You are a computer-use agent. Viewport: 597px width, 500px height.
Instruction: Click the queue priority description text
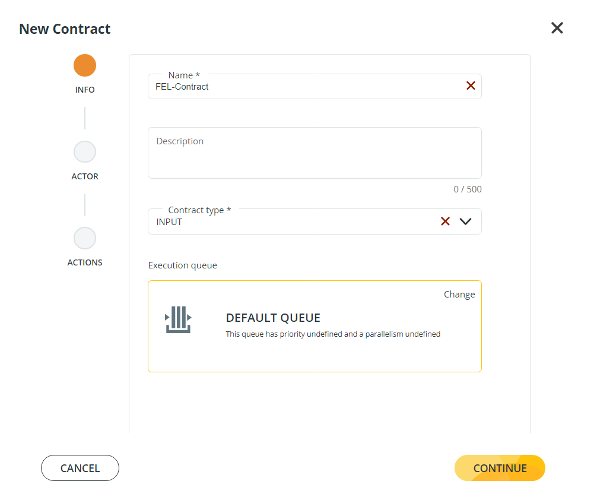click(333, 334)
